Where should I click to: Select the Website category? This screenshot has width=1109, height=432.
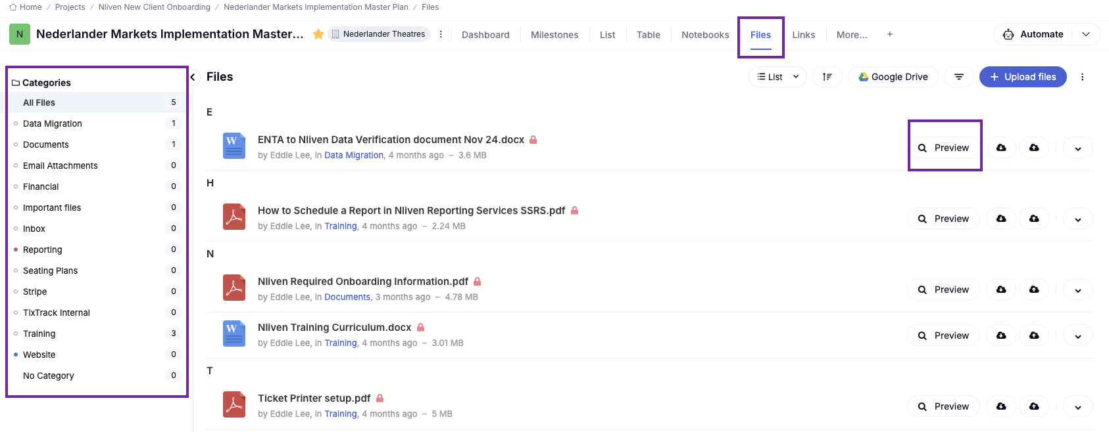96,355
